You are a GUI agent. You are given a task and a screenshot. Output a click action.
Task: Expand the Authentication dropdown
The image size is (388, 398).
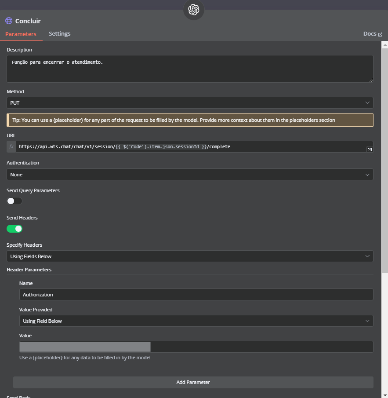coord(190,175)
